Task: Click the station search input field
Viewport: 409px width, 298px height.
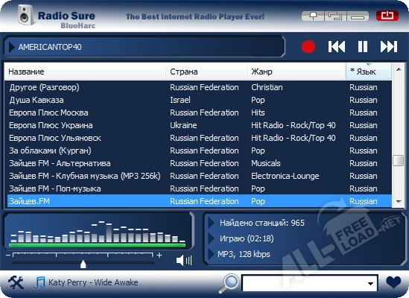Action: click(x=304, y=283)
